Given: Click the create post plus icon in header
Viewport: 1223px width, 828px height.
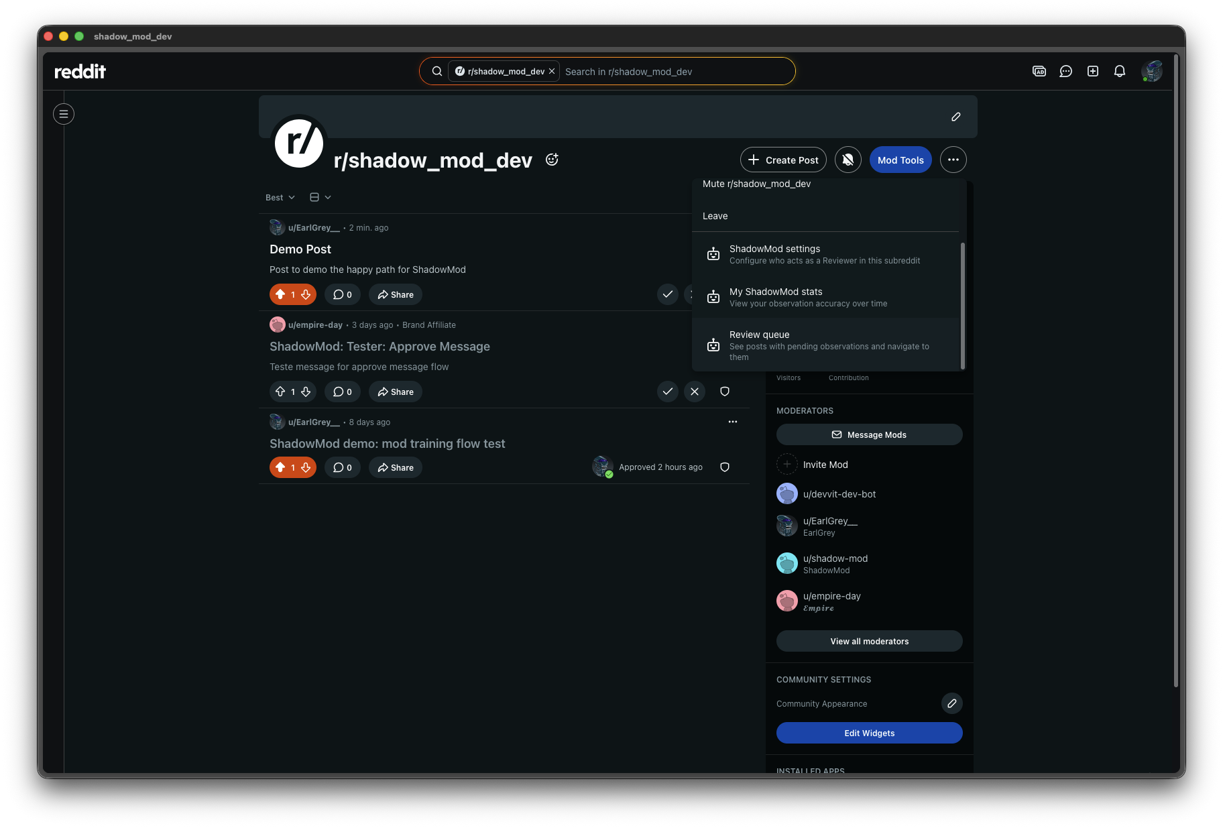Looking at the screenshot, I should [x=1093, y=71].
